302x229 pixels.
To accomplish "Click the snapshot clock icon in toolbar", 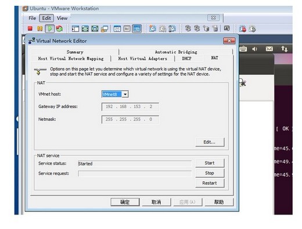I will [153, 28].
